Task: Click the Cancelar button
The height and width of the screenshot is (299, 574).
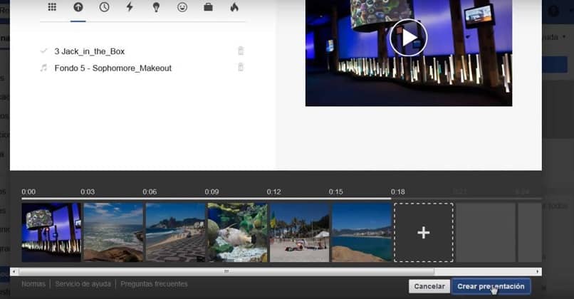Action: [x=429, y=287]
